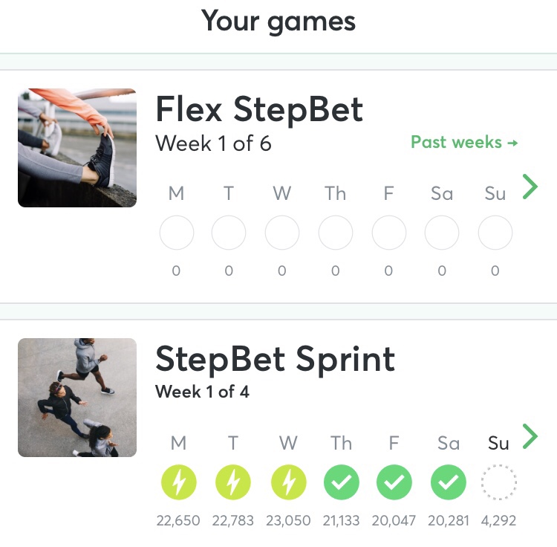Open the StepBet Sprint game title
Image resolution: width=557 pixels, height=547 pixels.
pyautogui.click(x=275, y=360)
